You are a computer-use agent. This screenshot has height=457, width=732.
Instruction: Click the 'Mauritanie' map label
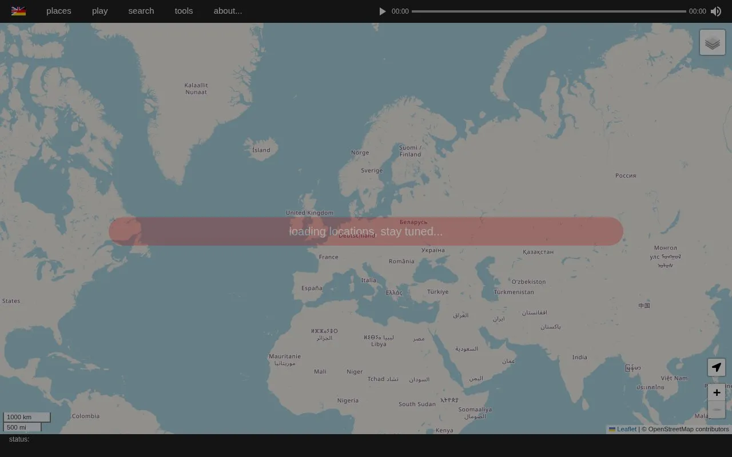click(285, 356)
